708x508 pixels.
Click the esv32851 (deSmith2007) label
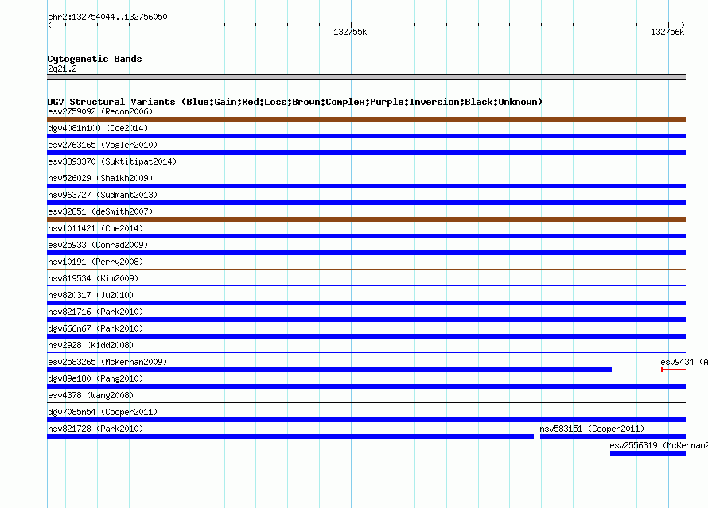click(x=100, y=211)
